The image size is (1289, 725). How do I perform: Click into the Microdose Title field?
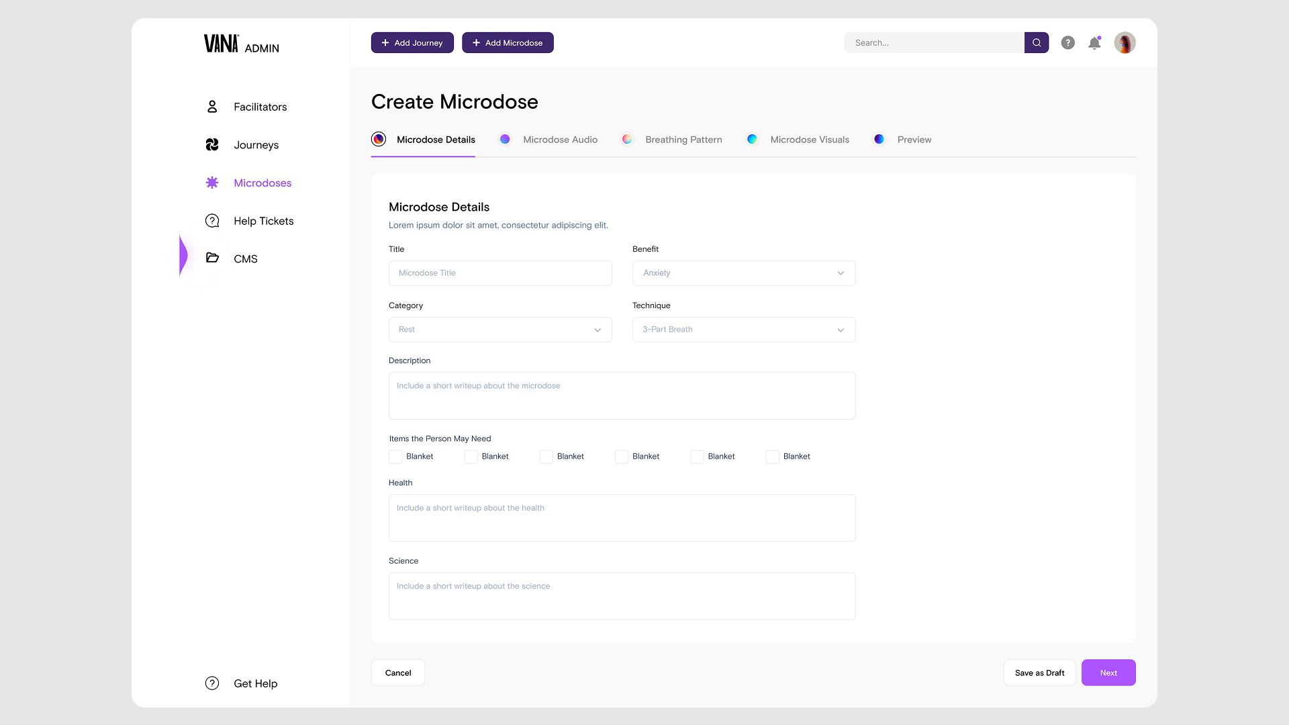[500, 273]
